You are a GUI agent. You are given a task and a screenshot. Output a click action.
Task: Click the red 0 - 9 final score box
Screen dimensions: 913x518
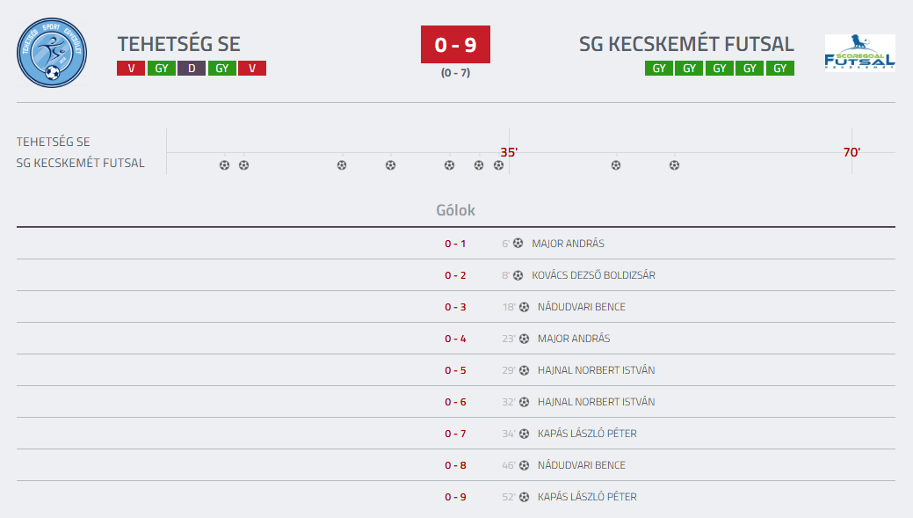[x=455, y=45]
